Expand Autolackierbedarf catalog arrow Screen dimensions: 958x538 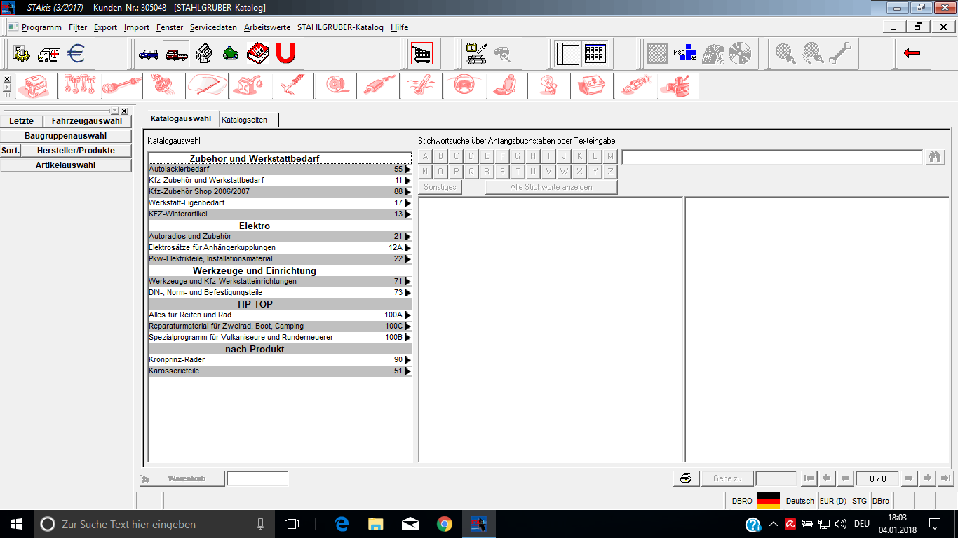[x=407, y=170]
